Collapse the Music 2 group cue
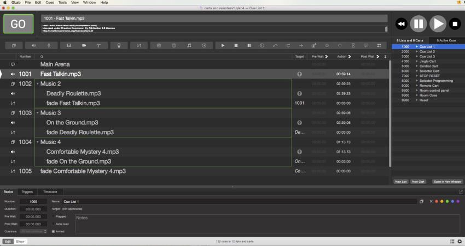 click(37, 83)
